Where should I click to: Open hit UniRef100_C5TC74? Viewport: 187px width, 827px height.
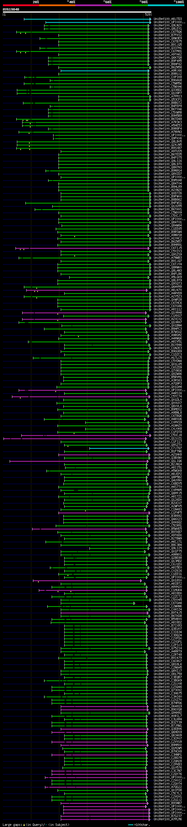(168, 397)
